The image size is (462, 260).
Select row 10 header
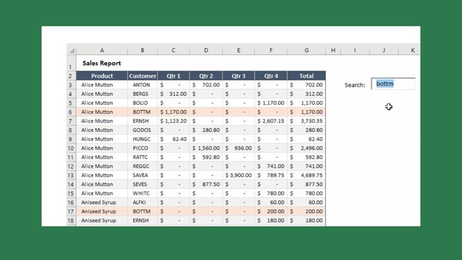pyautogui.click(x=71, y=148)
